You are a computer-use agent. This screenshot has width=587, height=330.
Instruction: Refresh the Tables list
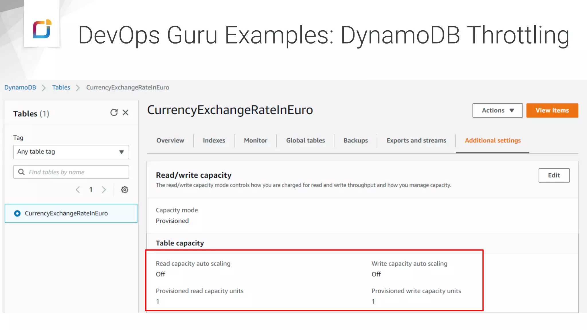(x=114, y=113)
